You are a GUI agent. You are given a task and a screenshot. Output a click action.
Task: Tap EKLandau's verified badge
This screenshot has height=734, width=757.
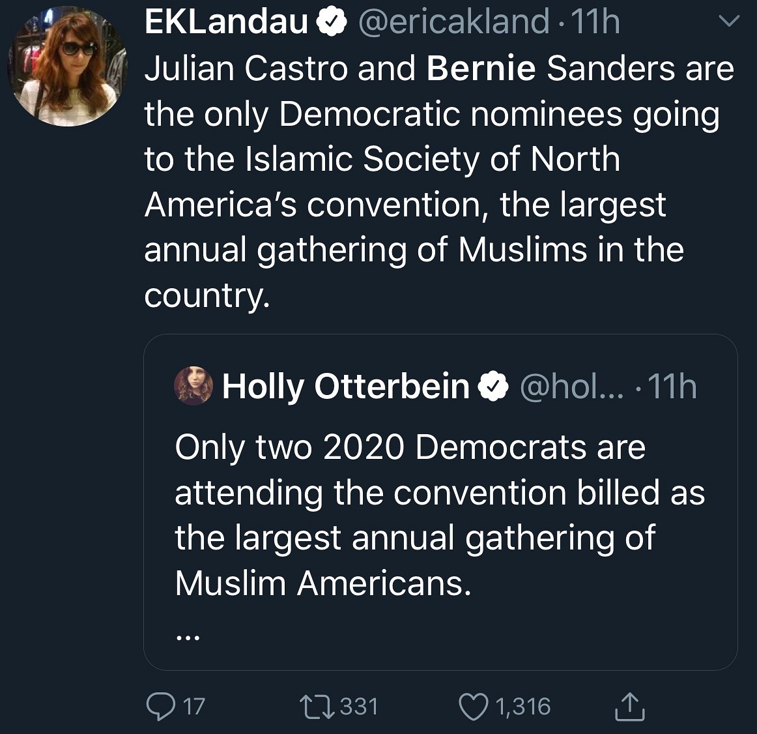(x=330, y=23)
